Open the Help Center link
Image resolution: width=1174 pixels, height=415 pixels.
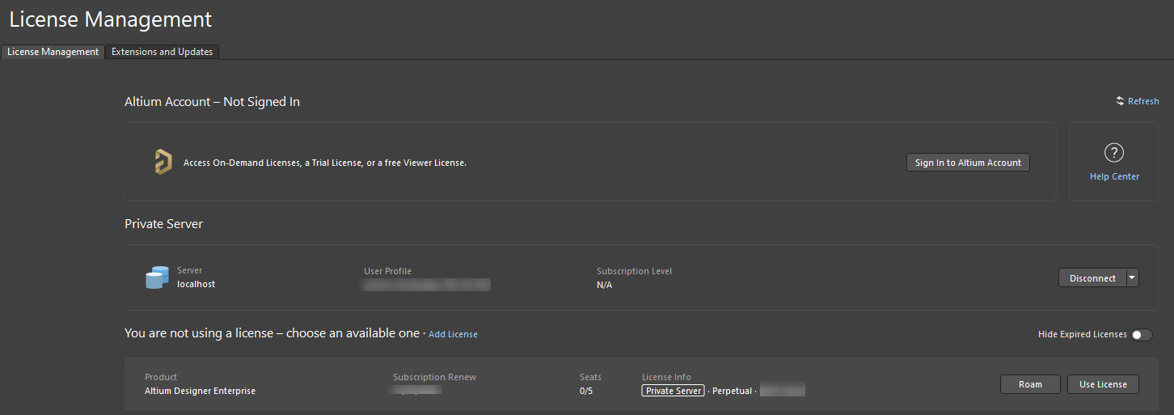tap(1114, 176)
